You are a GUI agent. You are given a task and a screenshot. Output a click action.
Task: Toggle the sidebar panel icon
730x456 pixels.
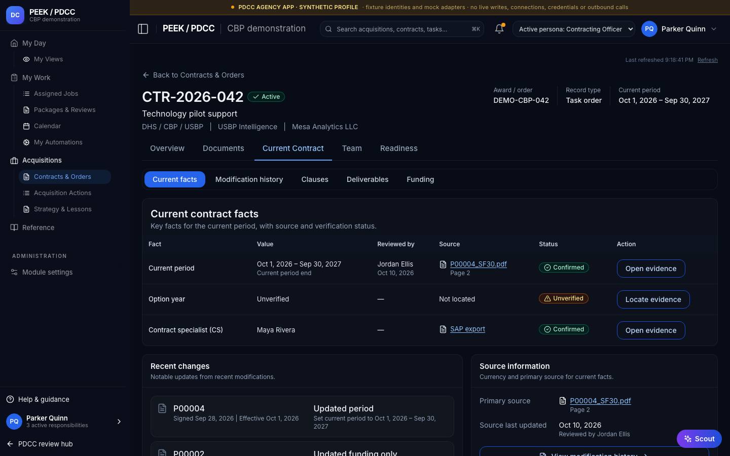coord(143,29)
